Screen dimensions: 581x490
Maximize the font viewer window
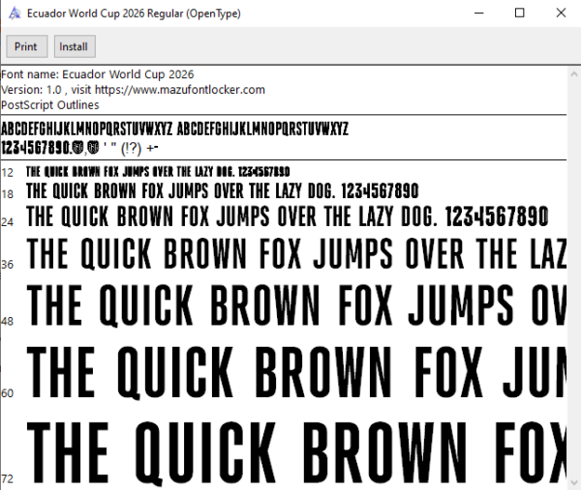pyautogui.click(x=519, y=14)
